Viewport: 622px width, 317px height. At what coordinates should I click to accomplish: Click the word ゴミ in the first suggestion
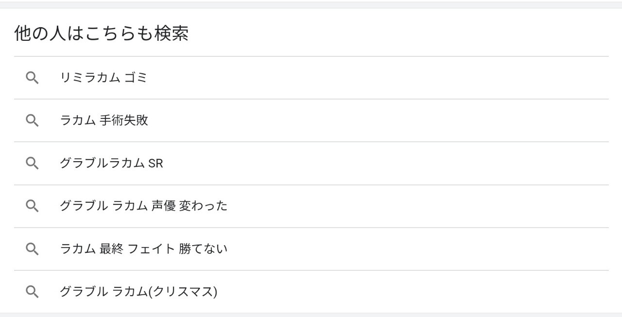[x=135, y=78]
